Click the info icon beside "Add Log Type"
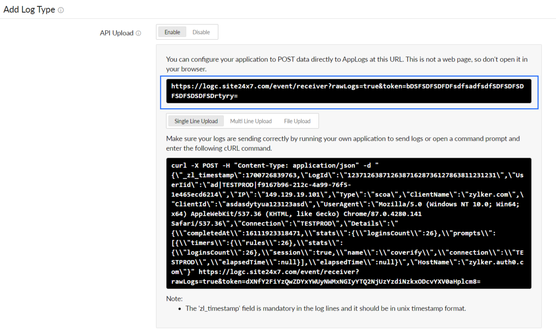 click(61, 10)
